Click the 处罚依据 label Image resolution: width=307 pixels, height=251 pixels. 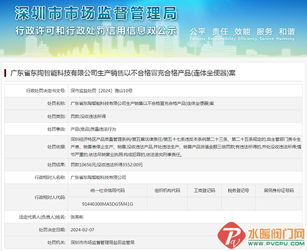tap(56, 147)
